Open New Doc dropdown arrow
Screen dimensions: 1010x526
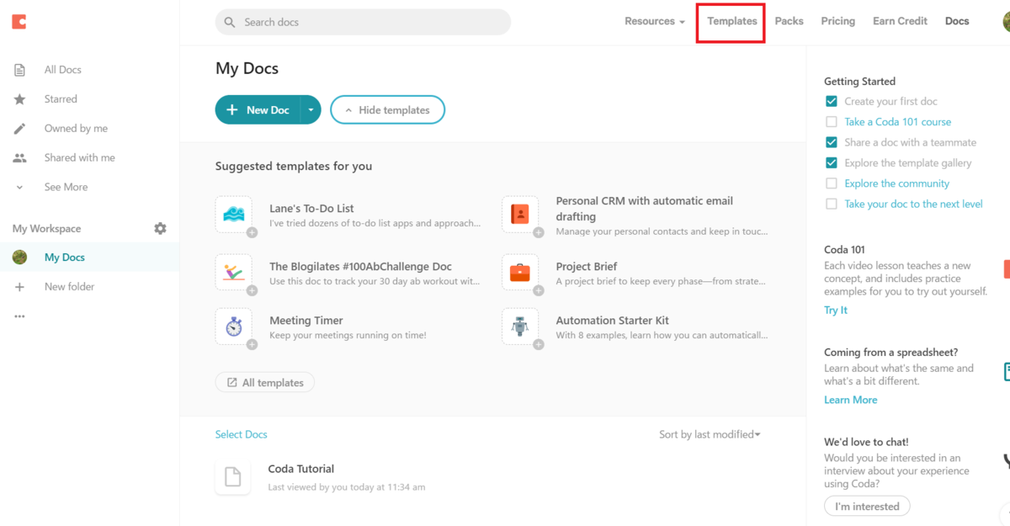pos(311,110)
